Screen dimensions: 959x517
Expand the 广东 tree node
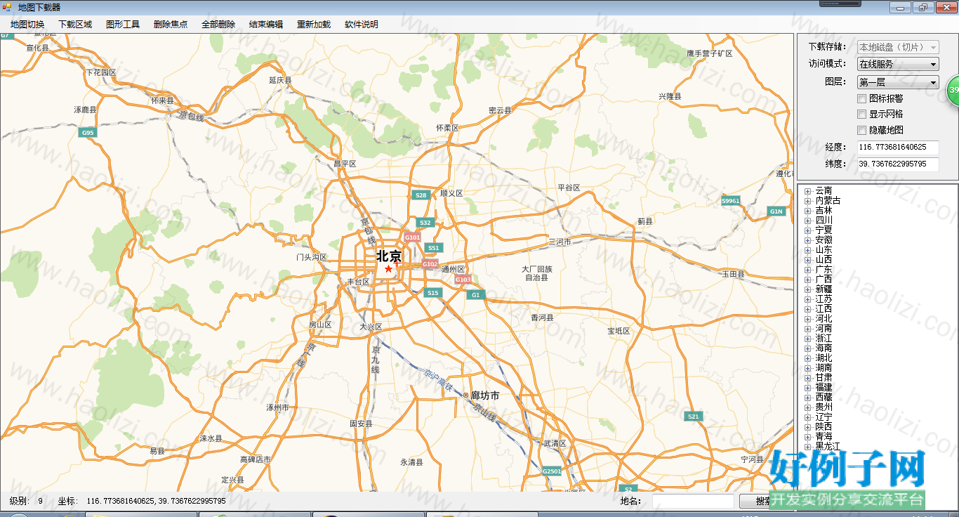click(x=808, y=270)
